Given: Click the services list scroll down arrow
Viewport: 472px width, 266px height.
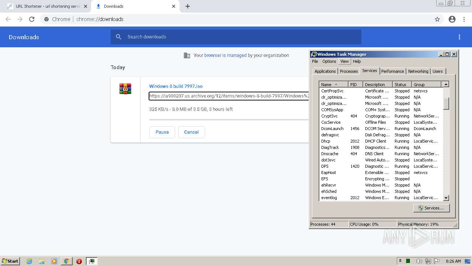Looking at the screenshot, I should click(x=446, y=198).
